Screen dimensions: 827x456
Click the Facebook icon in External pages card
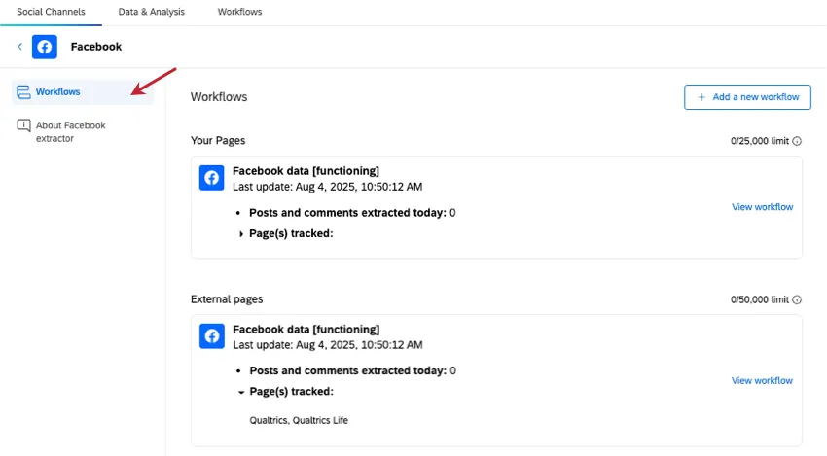pyautogui.click(x=212, y=336)
